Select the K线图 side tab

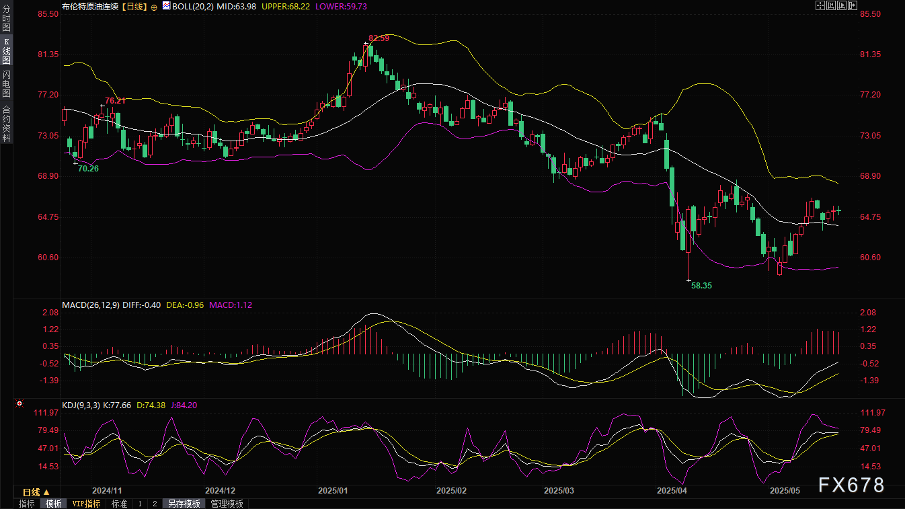[x=6, y=51]
